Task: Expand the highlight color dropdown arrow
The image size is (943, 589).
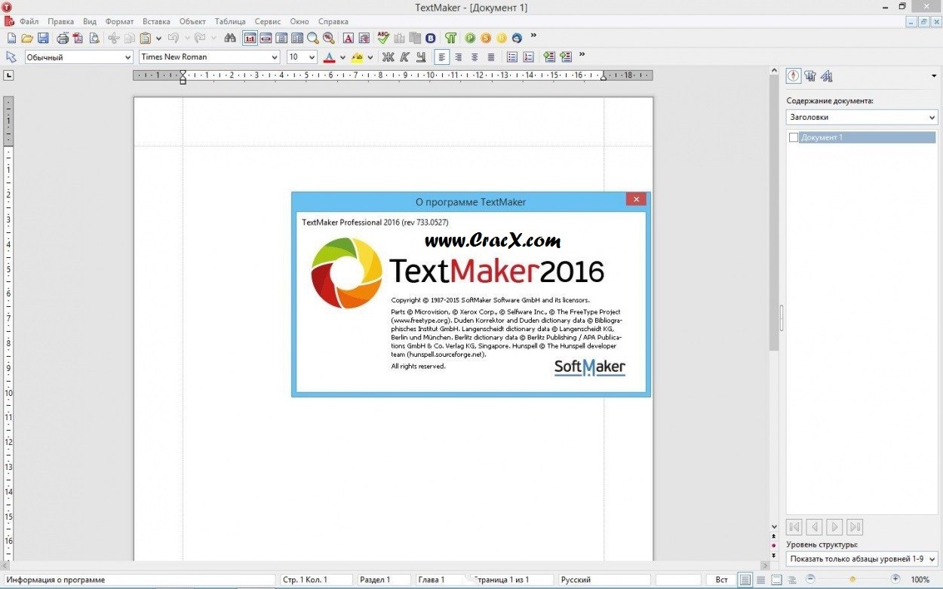Action: (x=370, y=57)
